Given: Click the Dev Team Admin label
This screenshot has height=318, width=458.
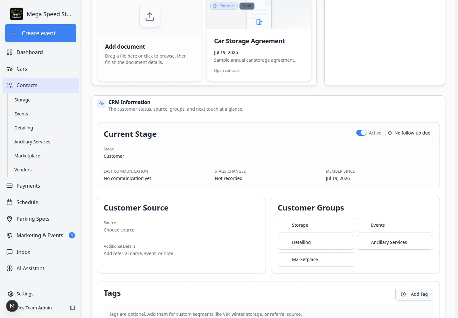Looking at the screenshot, I should coord(34,308).
